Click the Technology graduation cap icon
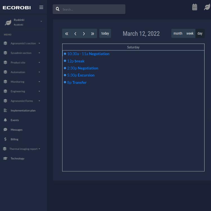The image size is (211, 211). 5,158
